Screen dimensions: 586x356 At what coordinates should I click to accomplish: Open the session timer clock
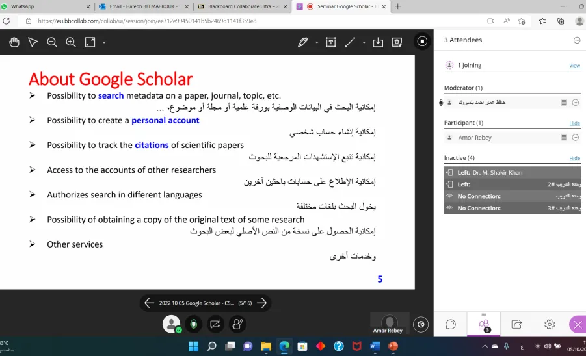[x=421, y=324]
